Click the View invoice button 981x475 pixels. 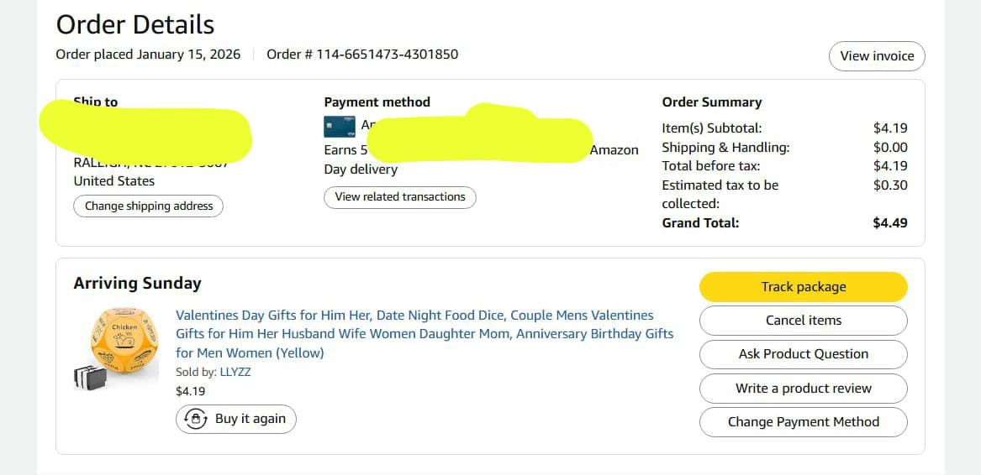pyautogui.click(x=877, y=56)
